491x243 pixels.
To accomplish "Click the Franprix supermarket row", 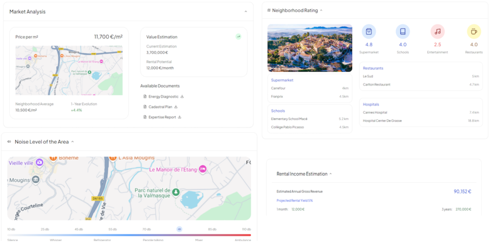I will (310, 97).
